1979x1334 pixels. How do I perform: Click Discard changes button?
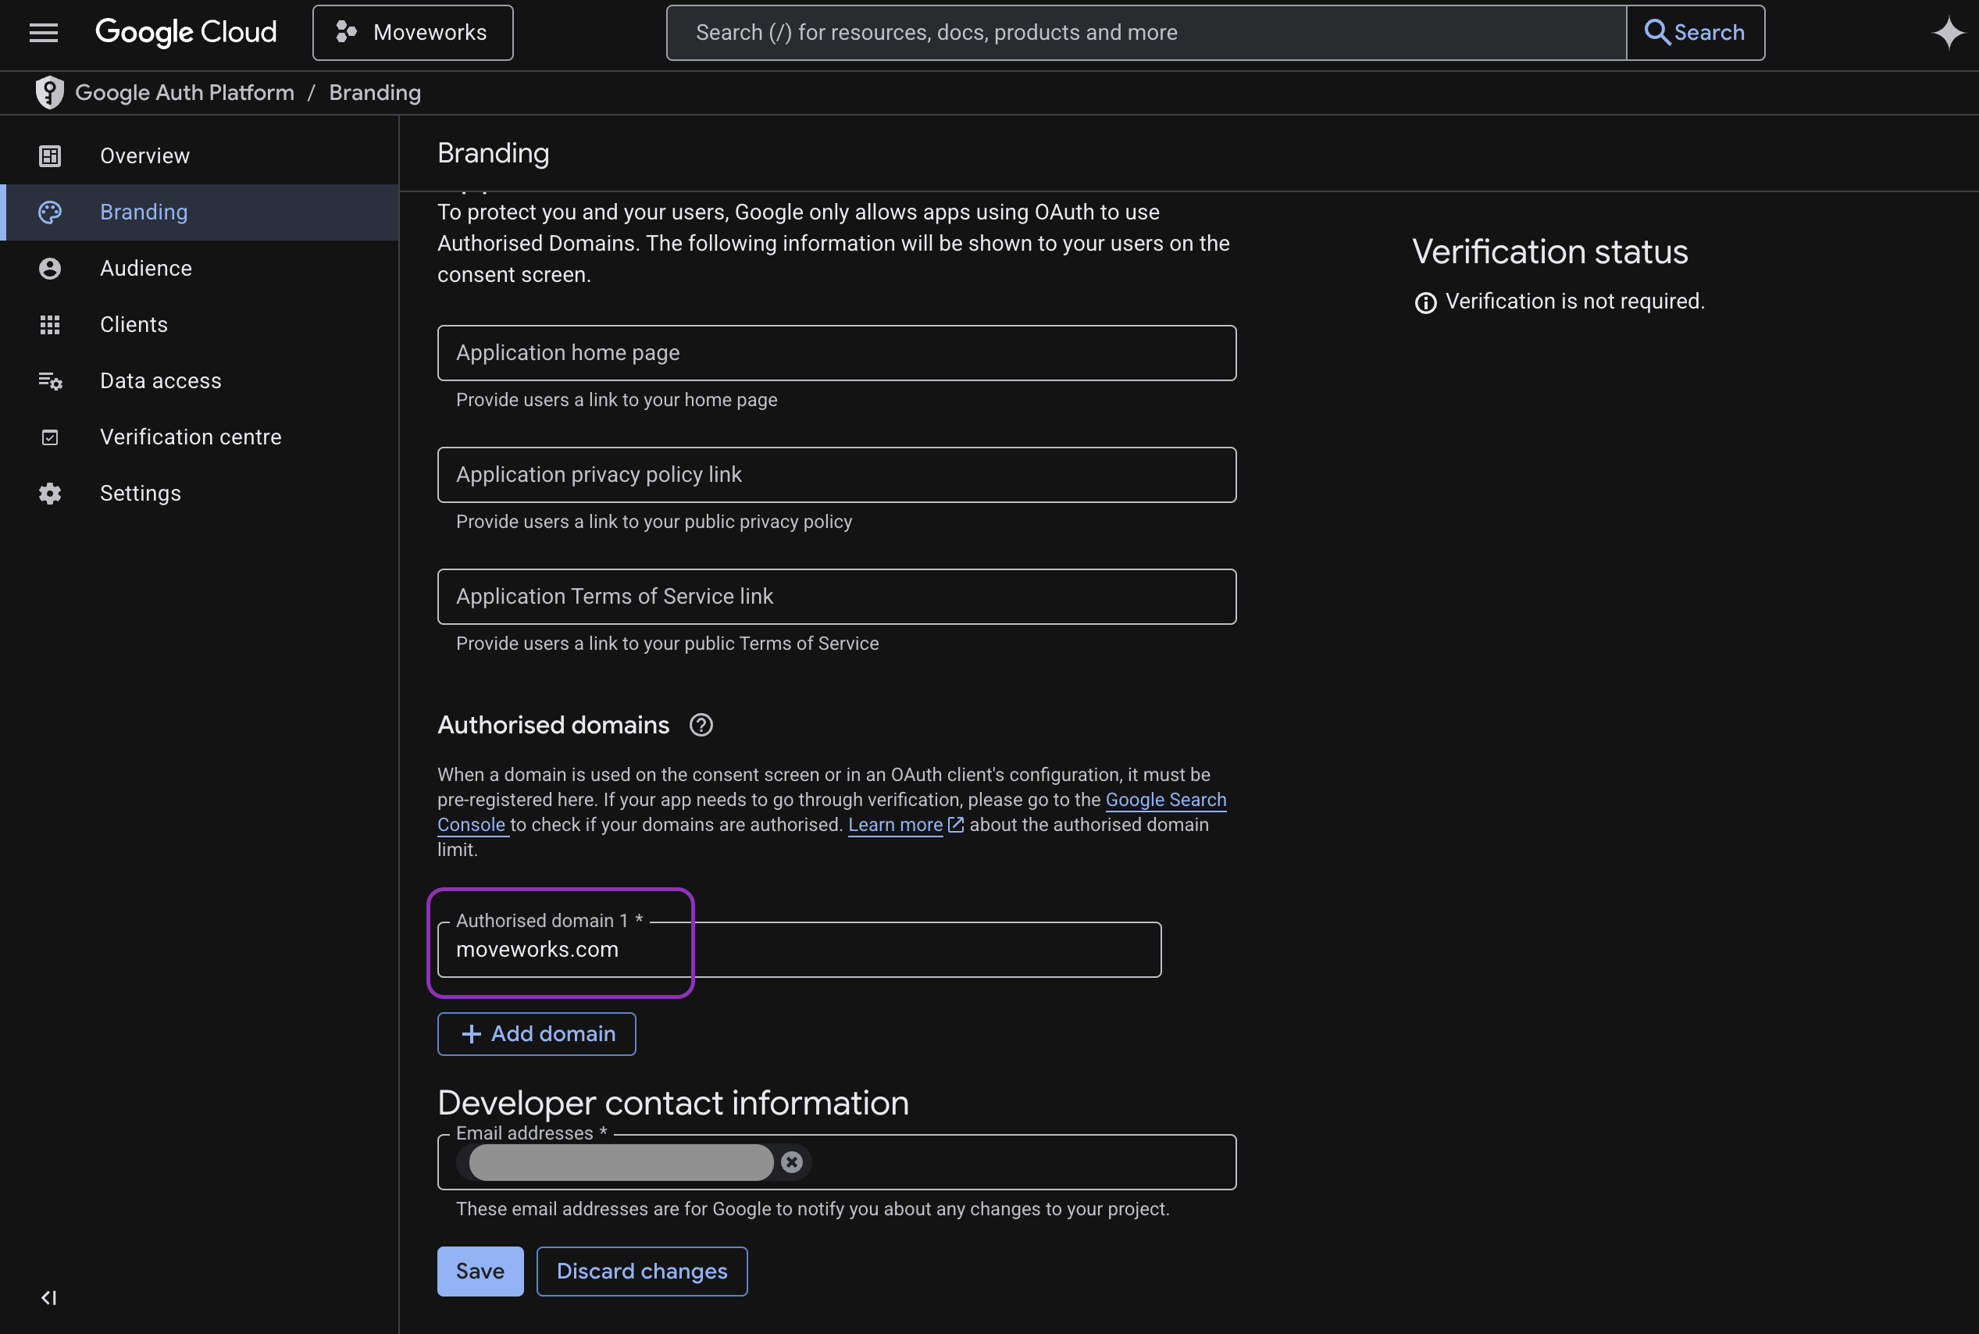(641, 1271)
